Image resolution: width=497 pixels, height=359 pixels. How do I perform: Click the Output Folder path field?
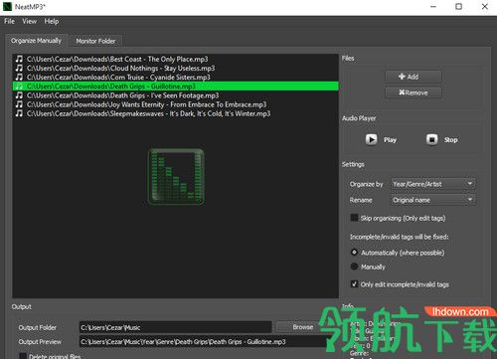click(175, 327)
